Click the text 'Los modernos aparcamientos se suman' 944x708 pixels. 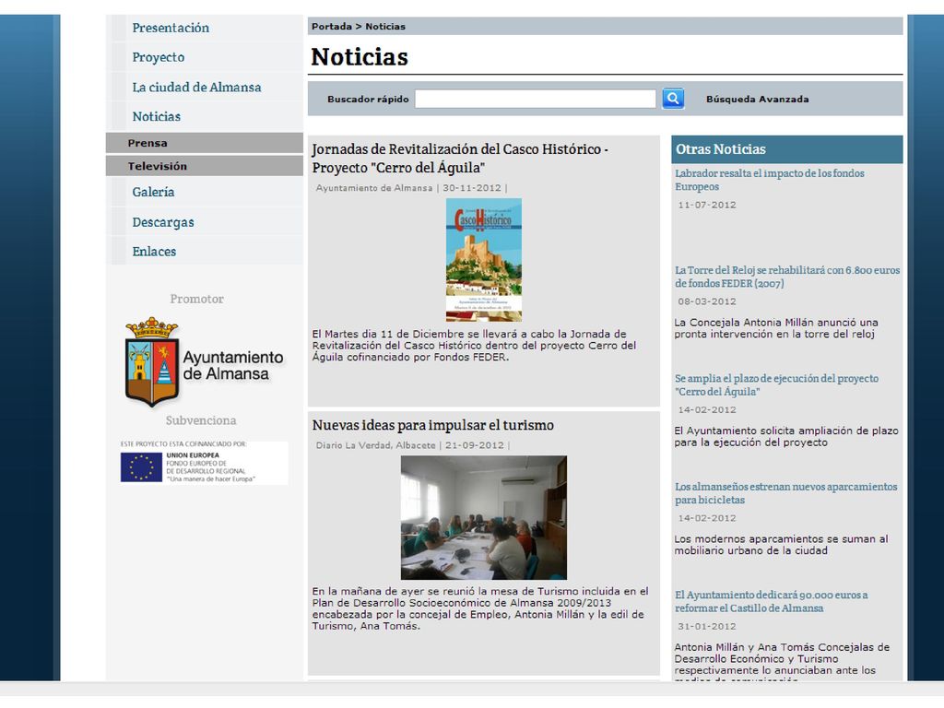pos(781,545)
